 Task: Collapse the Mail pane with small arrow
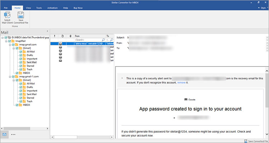pyautogui.click(x=47, y=31)
